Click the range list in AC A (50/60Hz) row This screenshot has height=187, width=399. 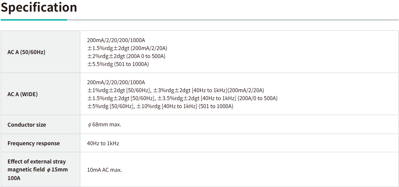pyautogui.click(x=116, y=40)
